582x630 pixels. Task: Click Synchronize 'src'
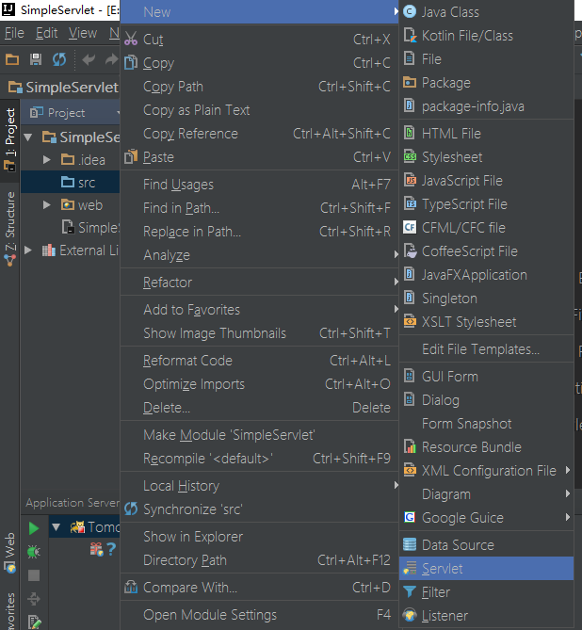point(260,509)
